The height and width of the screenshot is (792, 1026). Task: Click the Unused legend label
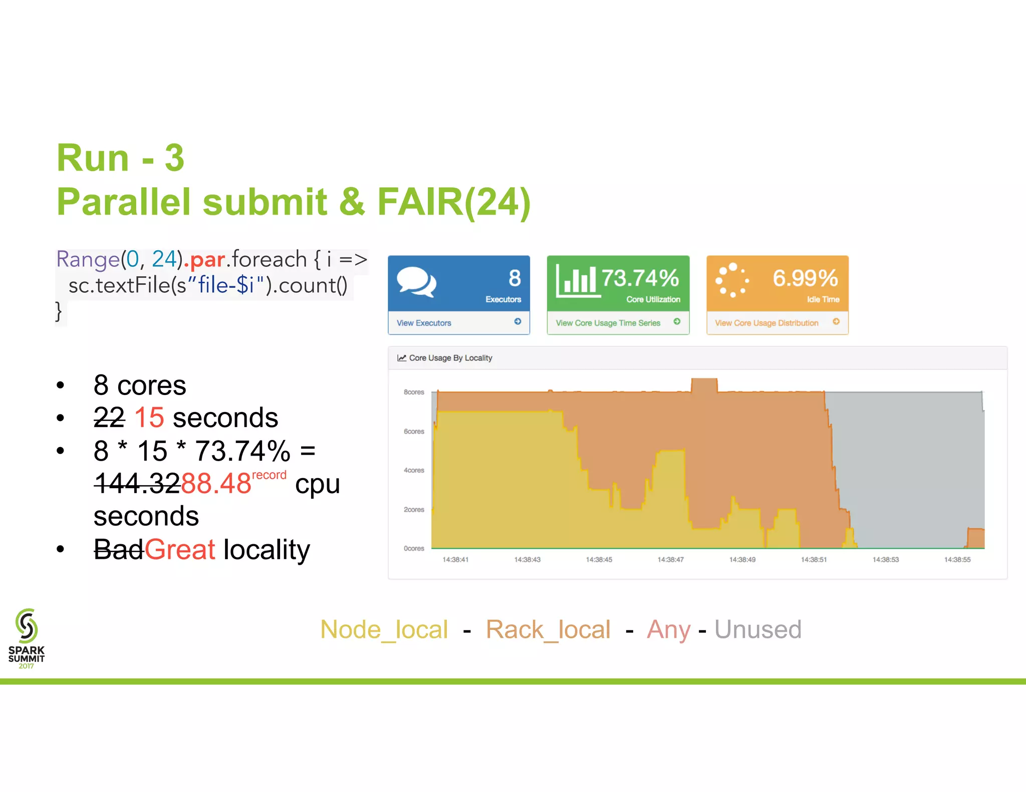pos(758,629)
